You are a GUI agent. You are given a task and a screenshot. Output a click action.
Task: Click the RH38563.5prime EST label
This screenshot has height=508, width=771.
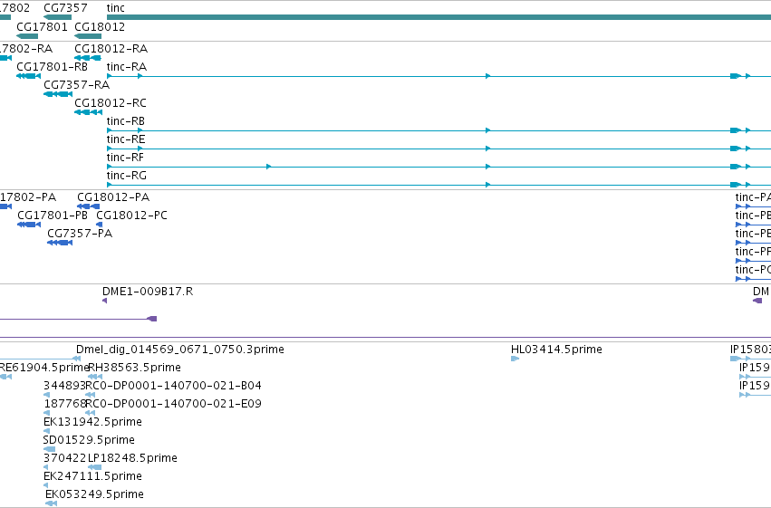pyautogui.click(x=134, y=368)
